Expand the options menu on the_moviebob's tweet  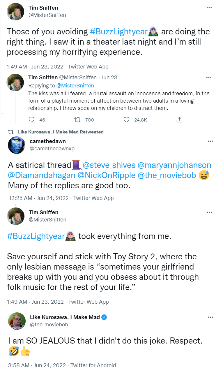210,317
